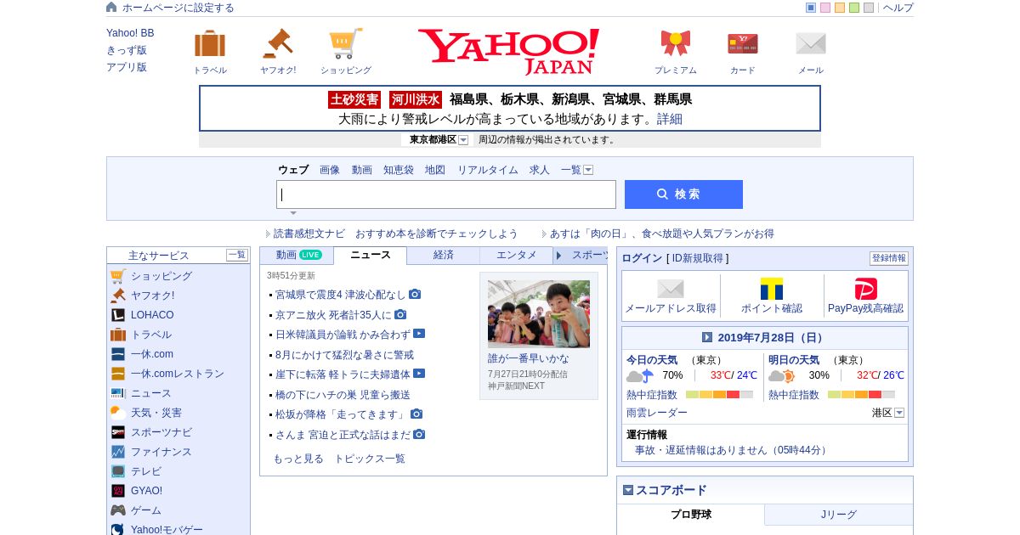
Task: Click the ショッピング cart icon in the services list
Action: click(118, 276)
